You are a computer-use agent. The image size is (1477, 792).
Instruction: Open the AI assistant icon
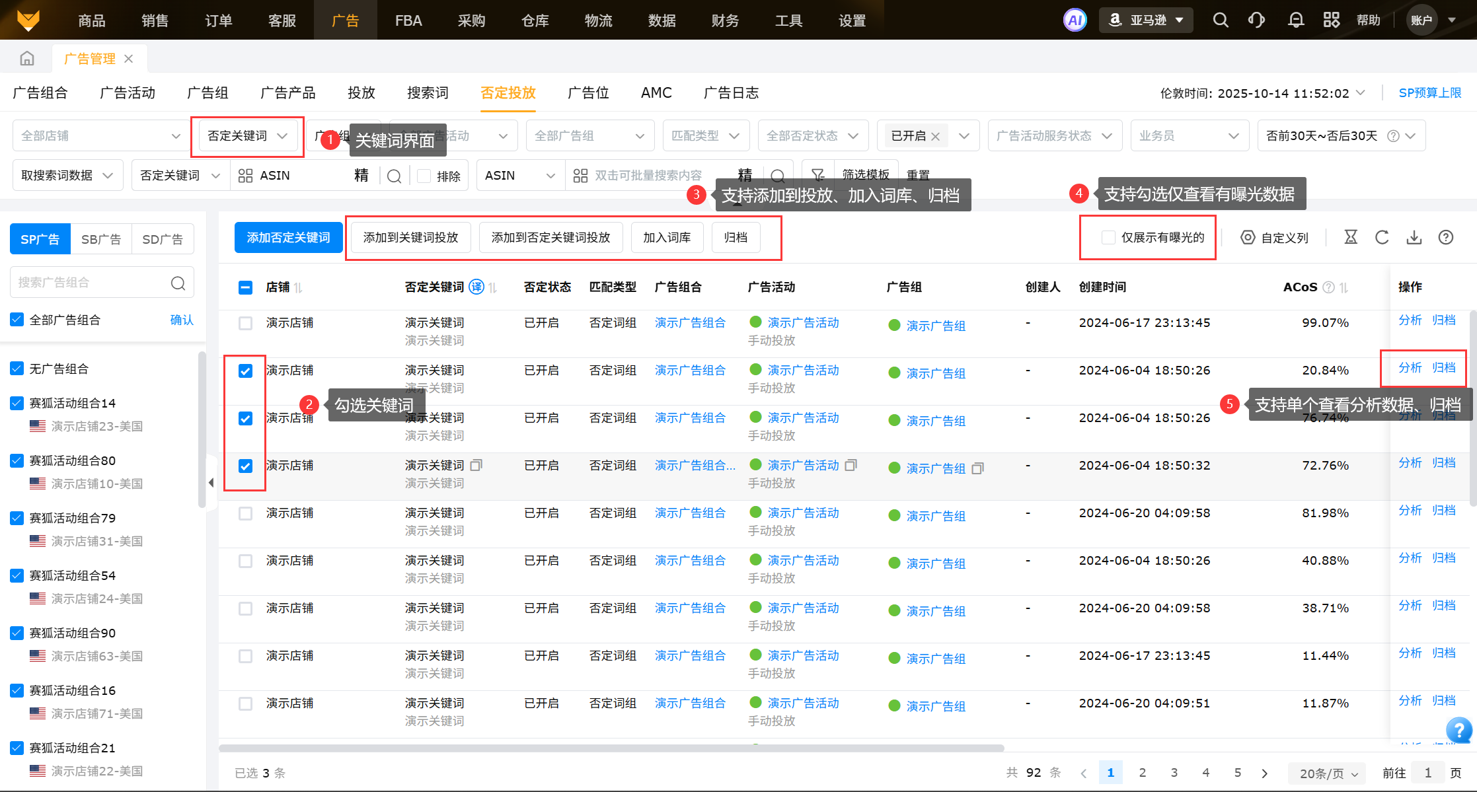tap(1075, 20)
